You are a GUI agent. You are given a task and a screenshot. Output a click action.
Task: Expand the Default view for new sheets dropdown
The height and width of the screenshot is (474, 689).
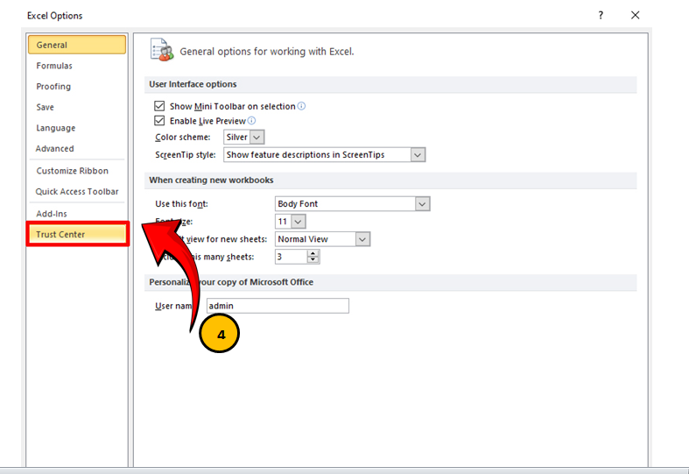(362, 239)
